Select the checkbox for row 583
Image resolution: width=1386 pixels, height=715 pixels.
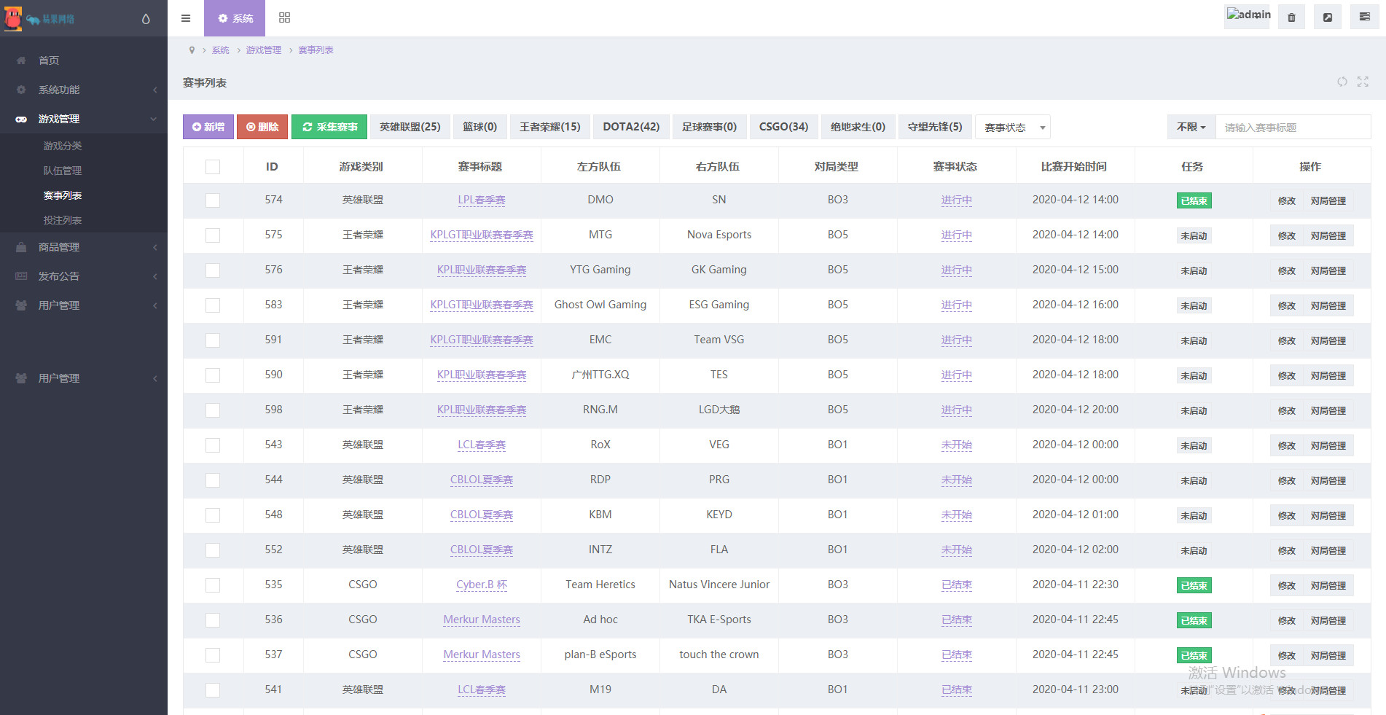[x=213, y=305]
